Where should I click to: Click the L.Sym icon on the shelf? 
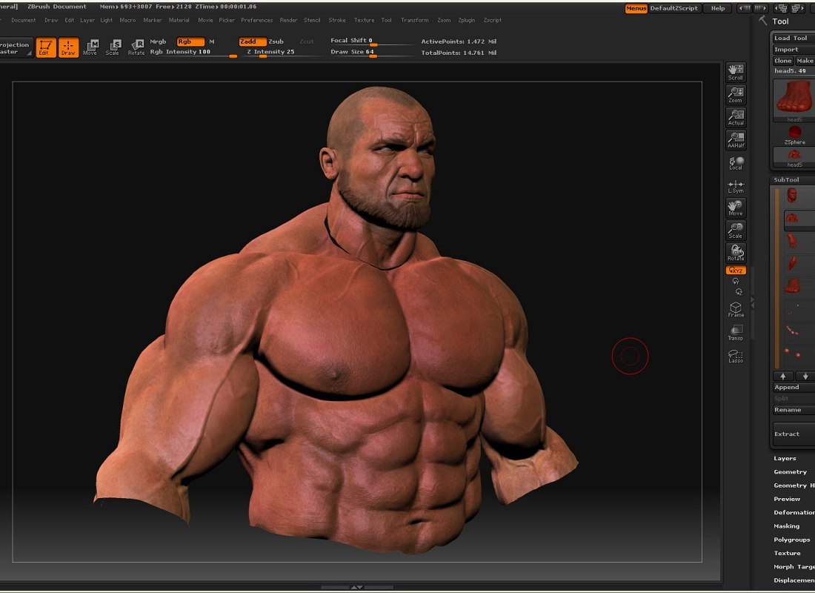(735, 186)
